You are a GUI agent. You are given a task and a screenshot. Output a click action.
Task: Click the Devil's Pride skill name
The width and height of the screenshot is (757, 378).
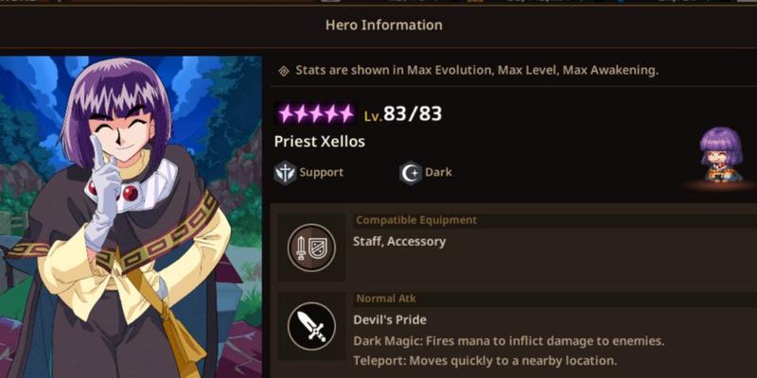[390, 319]
